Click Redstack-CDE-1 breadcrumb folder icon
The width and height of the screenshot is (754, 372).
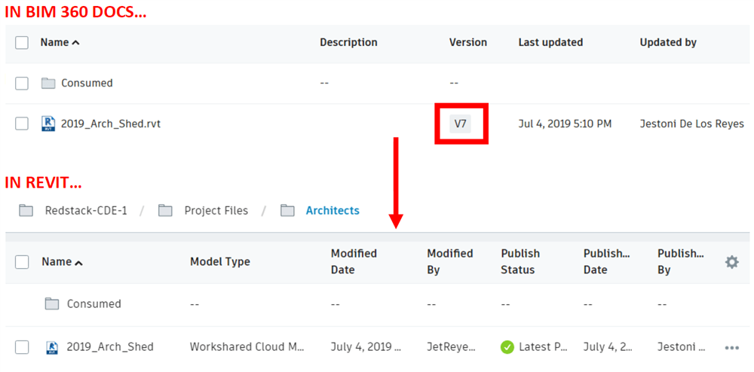coord(26,211)
